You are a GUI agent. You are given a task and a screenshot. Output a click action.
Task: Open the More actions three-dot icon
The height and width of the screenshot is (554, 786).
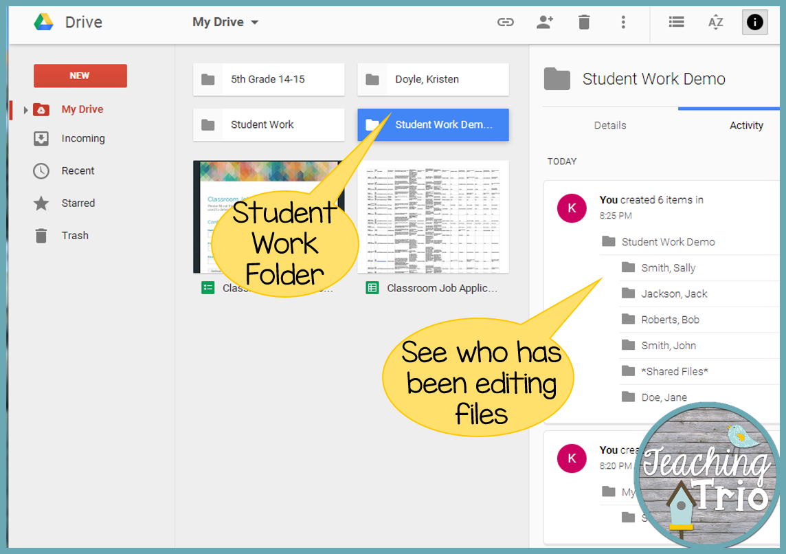point(623,22)
